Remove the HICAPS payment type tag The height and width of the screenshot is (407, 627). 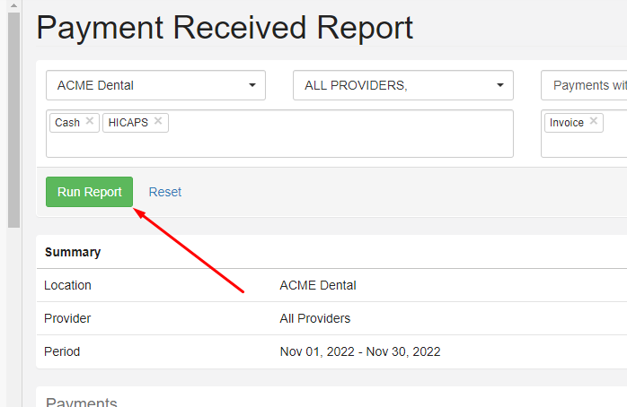pyautogui.click(x=158, y=121)
